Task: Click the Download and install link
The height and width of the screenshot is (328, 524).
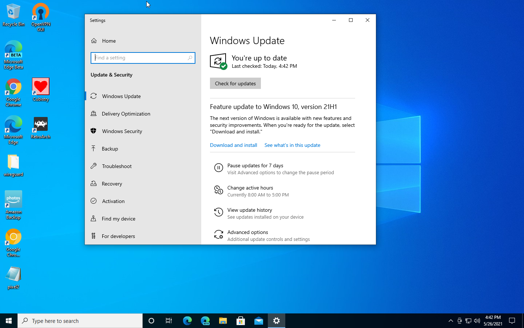Action: click(x=233, y=145)
